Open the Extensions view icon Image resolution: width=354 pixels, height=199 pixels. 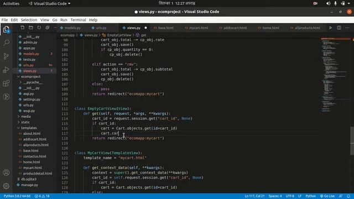tap(6, 83)
